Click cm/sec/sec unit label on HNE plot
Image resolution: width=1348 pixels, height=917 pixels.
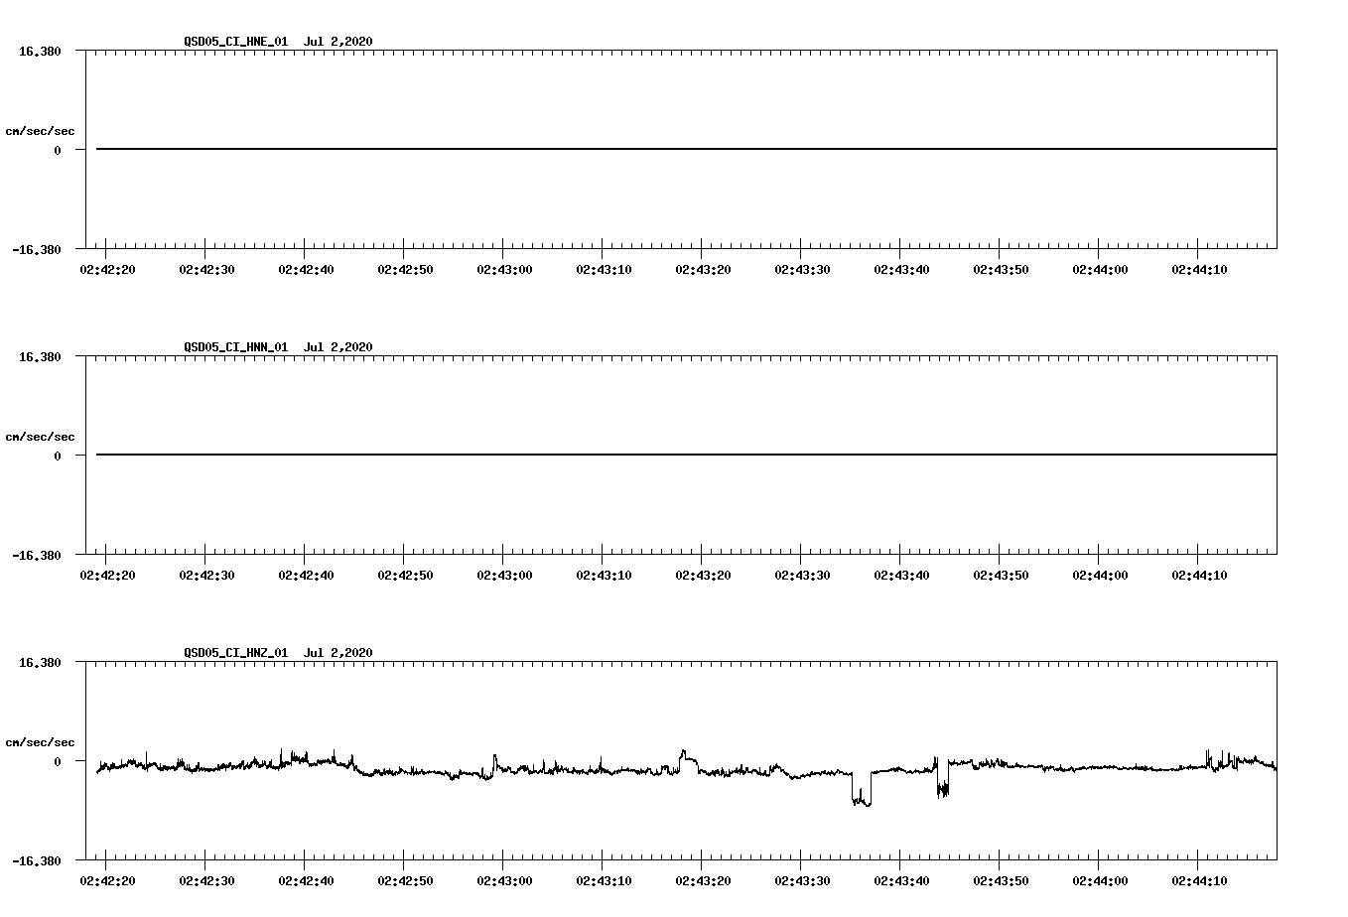[40, 131]
